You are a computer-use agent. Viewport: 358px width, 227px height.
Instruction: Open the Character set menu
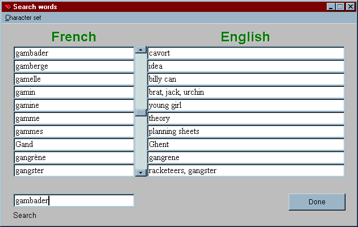click(23, 18)
